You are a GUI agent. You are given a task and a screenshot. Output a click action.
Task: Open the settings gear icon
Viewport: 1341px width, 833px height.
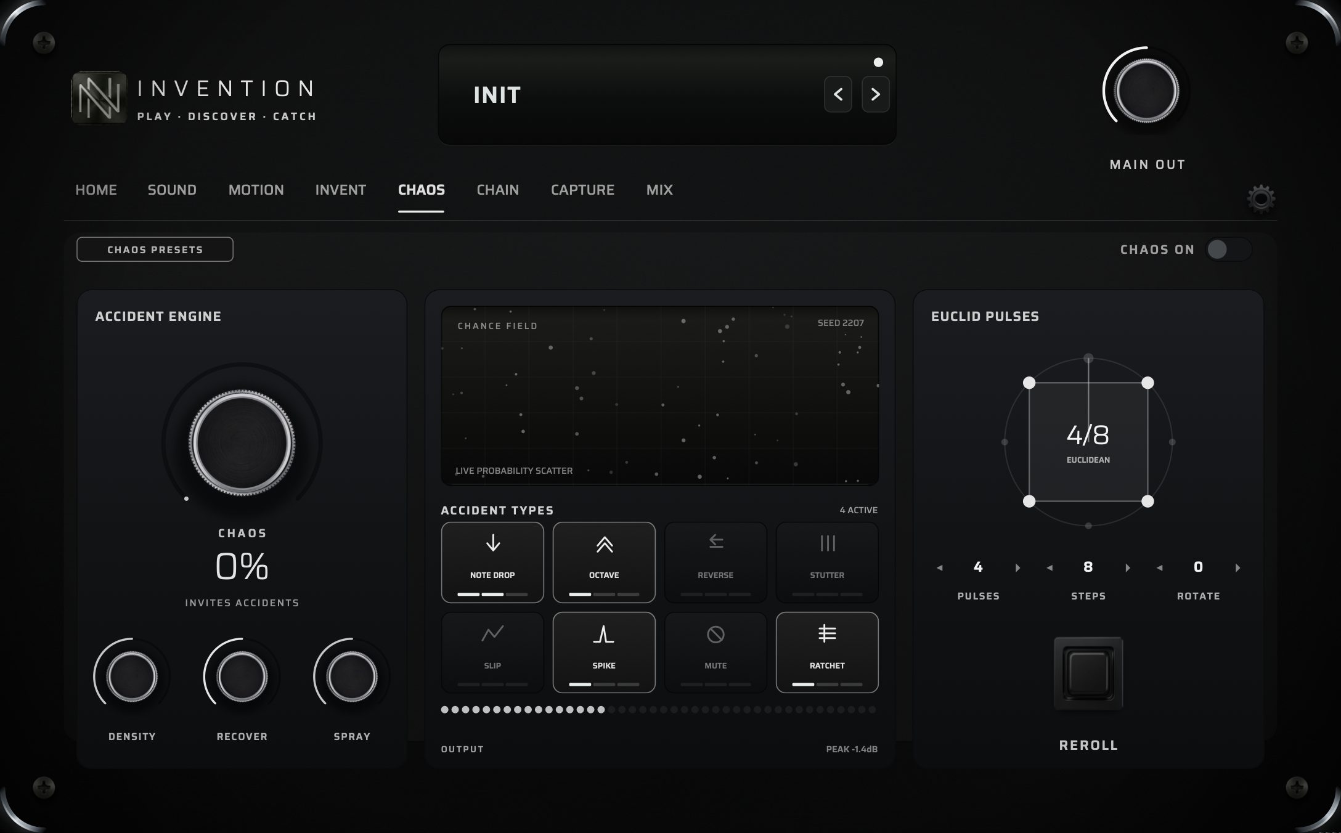pyautogui.click(x=1261, y=199)
